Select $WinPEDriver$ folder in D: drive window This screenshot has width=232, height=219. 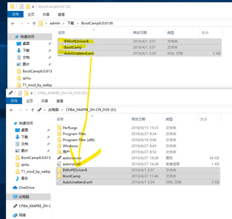point(138,170)
